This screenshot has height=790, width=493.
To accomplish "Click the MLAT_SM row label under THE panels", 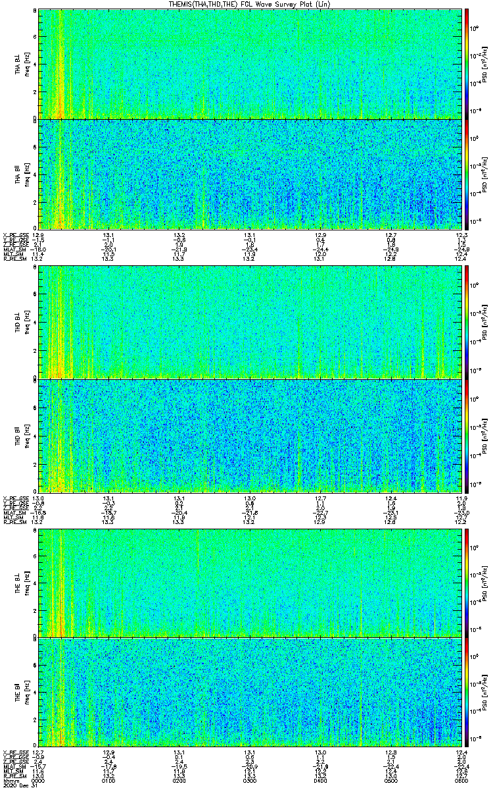I will (14, 766).
